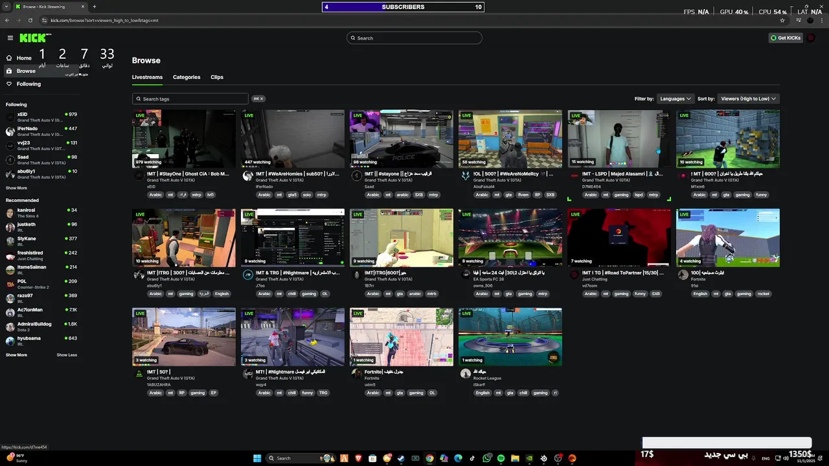
Task: Open Microsoft Edge from taskbar
Action: [458, 458]
